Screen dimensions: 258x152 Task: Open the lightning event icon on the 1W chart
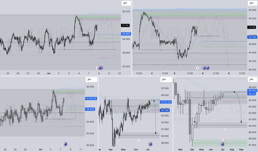click(223, 140)
